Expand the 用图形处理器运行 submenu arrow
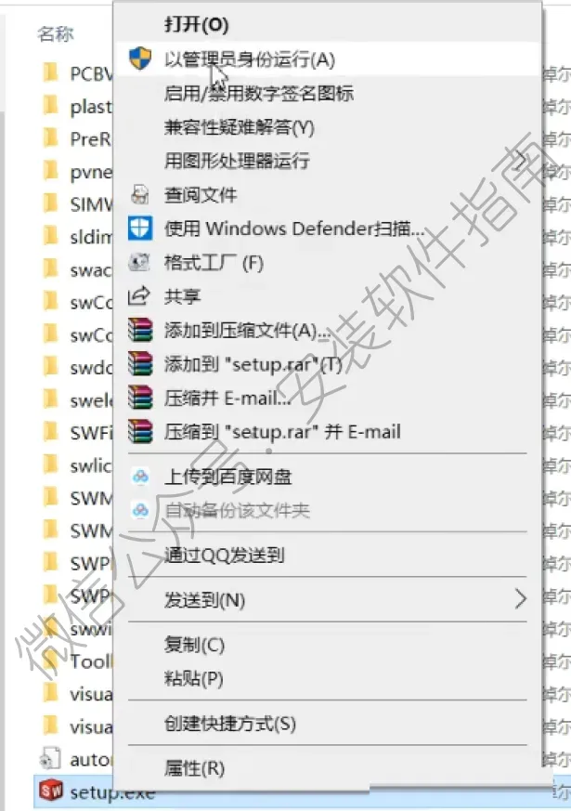This screenshot has height=811, width=571. coord(520,161)
